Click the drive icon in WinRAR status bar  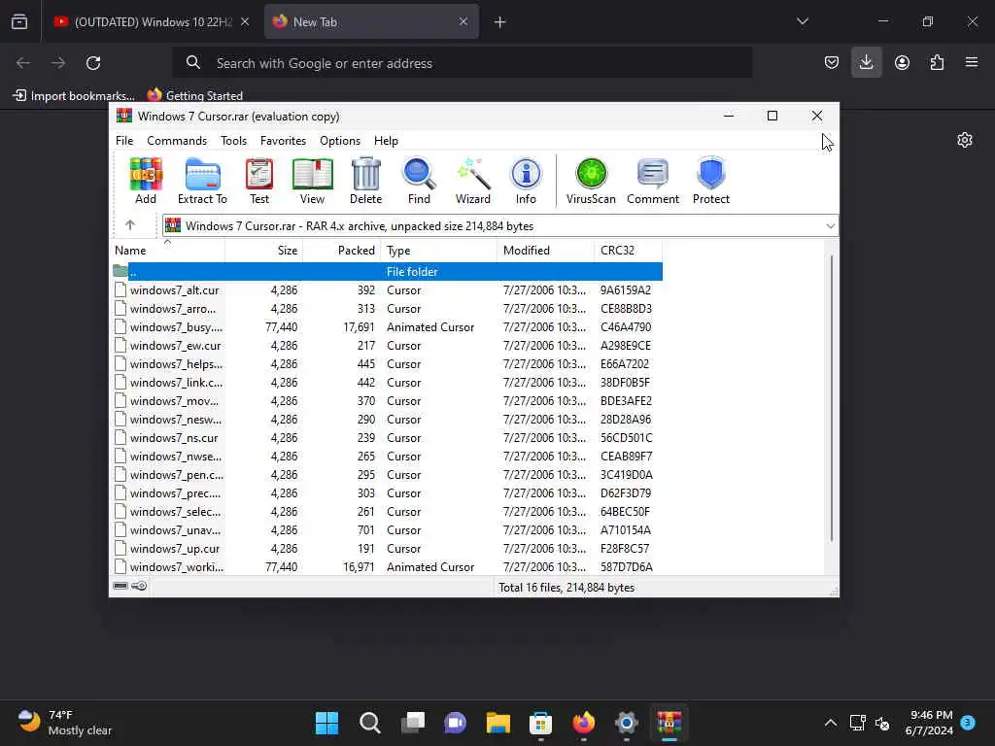tap(120, 586)
